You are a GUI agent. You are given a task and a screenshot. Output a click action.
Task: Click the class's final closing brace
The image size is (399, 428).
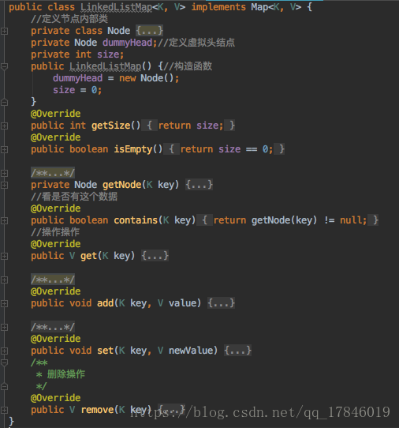[11, 421]
